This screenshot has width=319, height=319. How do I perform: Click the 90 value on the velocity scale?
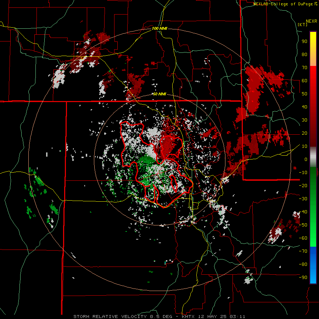[304, 41]
